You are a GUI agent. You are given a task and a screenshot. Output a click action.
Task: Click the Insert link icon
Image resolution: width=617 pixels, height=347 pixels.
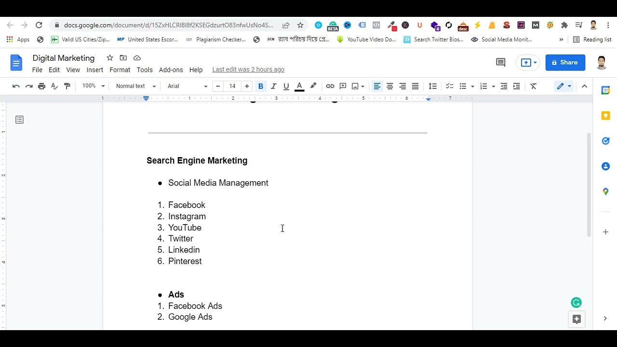tap(330, 86)
